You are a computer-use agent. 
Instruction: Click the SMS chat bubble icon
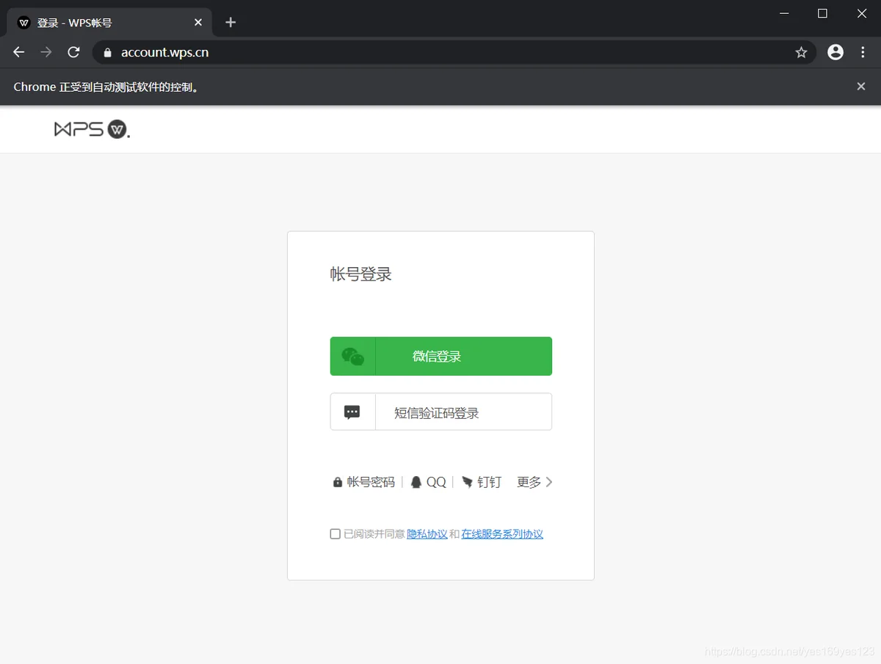(352, 412)
